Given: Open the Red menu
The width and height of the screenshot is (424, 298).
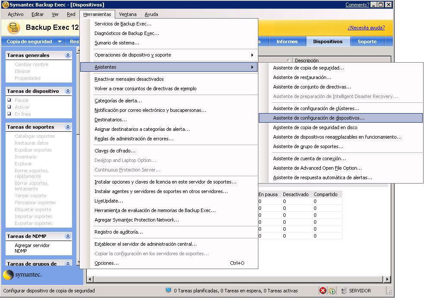Looking at the screenshot, I should [71, 14].
